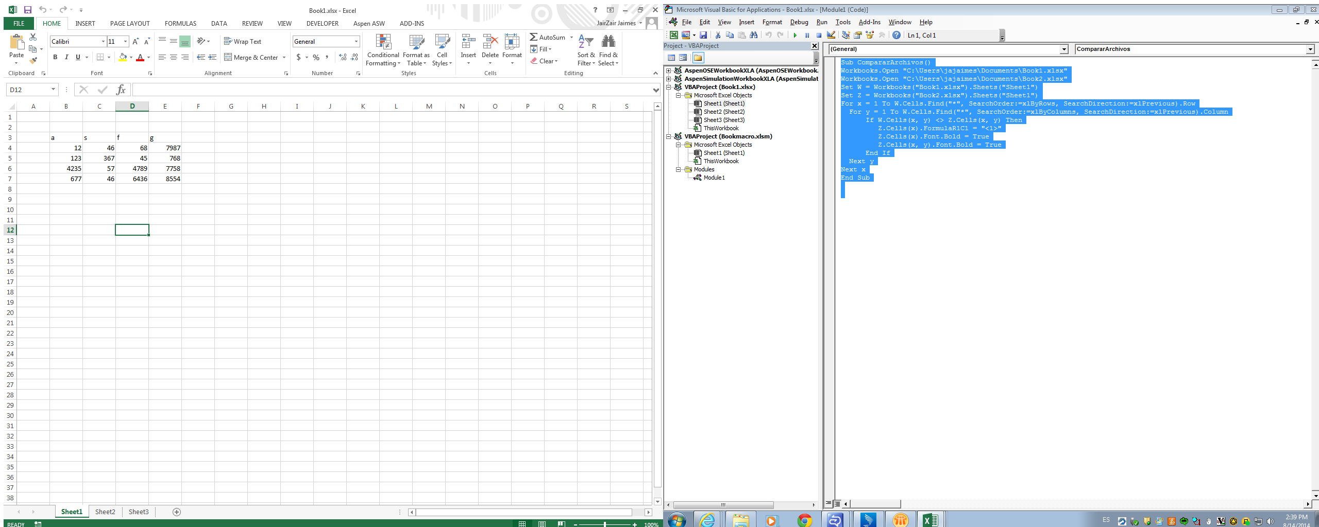Click the Break pause icon in VBA toolbar
This screenshot has width=1319, height=527.
pyautogui.click(x=807, y=35)
